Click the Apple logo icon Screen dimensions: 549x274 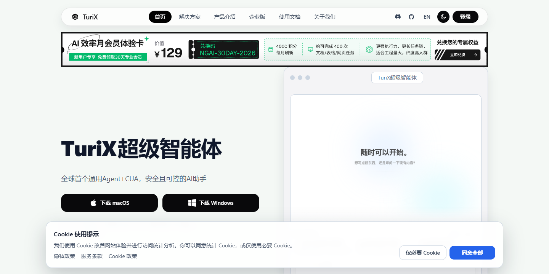[93, 203]
